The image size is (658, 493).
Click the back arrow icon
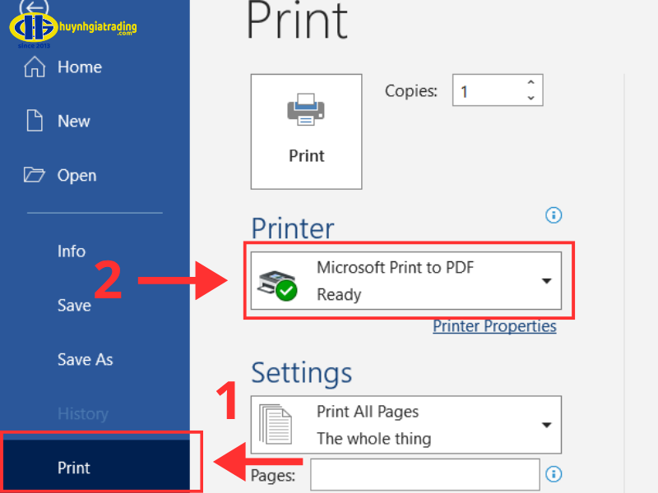coord(34,8)
